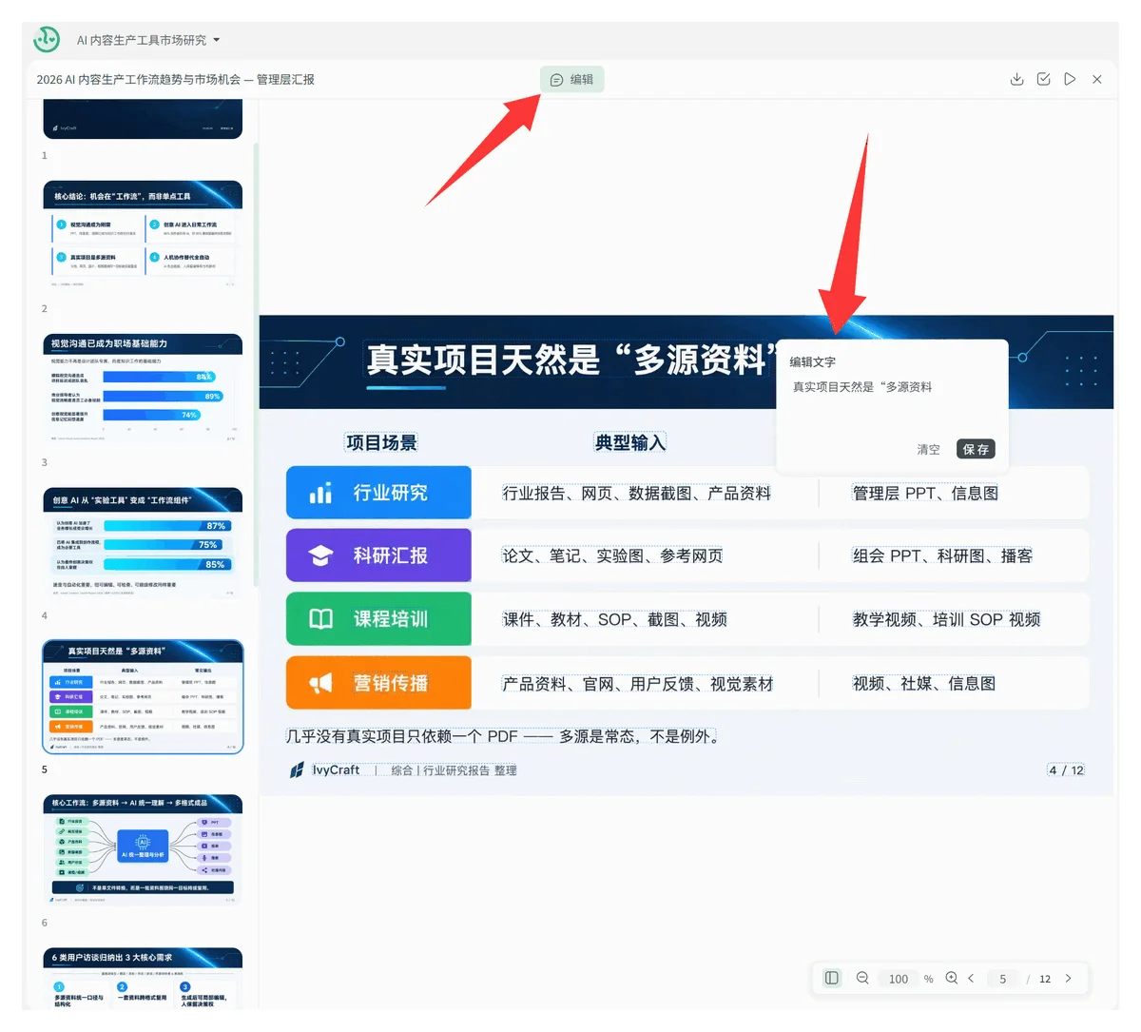This screenshot has height=1032, width=1141.
Task: Toggle the thumbnail sidebar panel icon
Action: [x=832, y=978]
